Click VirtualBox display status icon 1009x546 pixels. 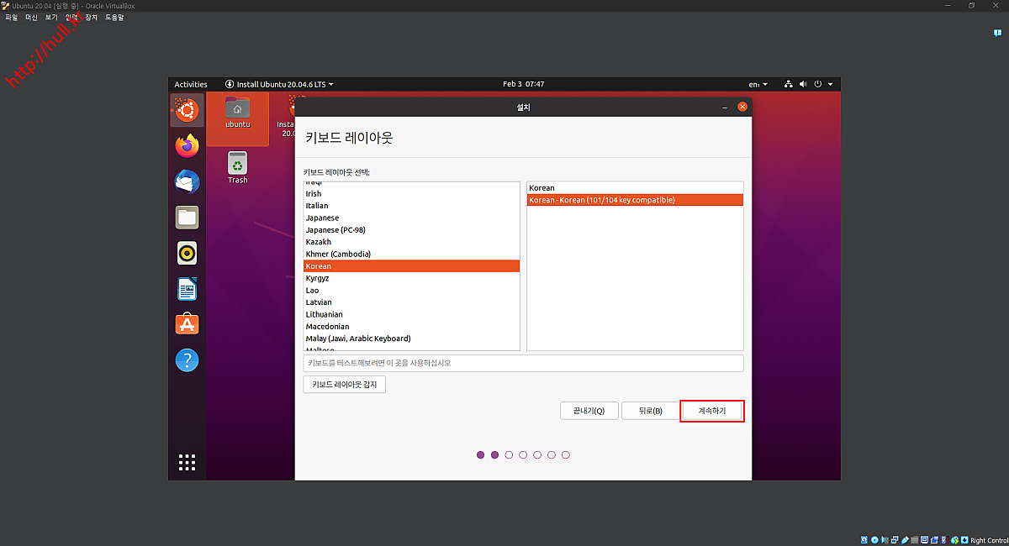(924, 540)
